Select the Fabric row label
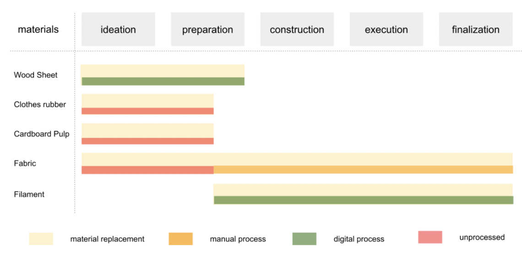Screen dimensions: 522x263 (25, 163)
